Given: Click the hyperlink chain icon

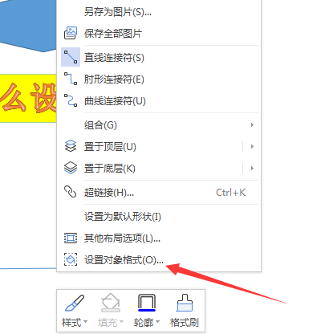Looking at the screenshot, I should click(71, 192).
